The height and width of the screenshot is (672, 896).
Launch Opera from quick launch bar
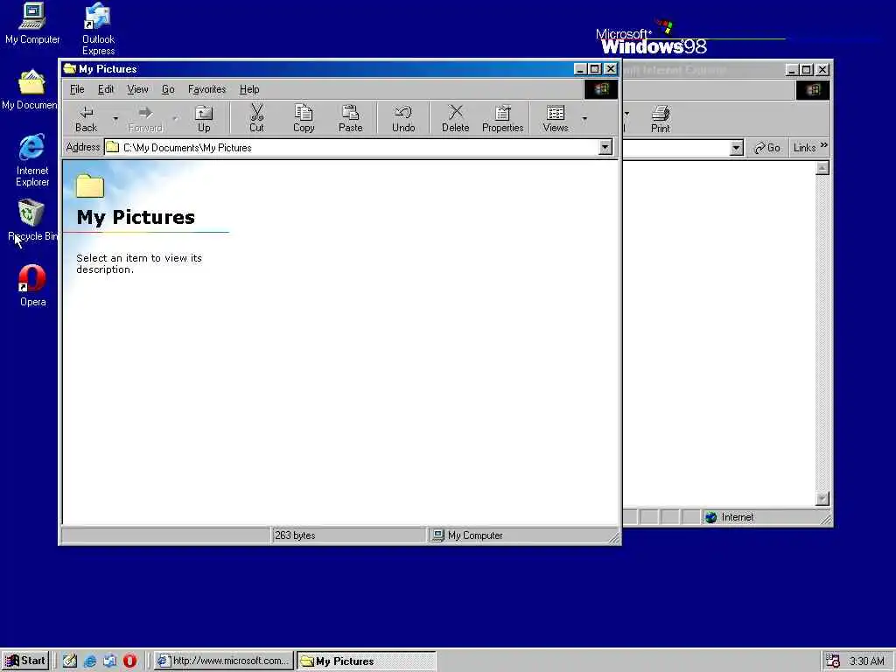click(x=130, y=661)
